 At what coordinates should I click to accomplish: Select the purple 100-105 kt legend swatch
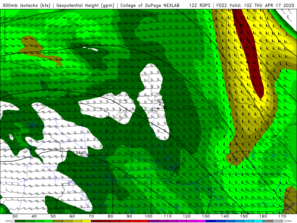point(153,221)
